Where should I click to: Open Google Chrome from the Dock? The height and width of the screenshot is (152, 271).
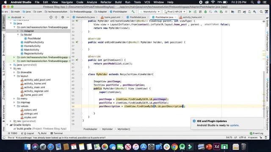click(174, 147)
